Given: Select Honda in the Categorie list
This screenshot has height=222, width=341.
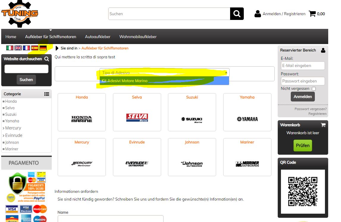Looking at the screenshot, I should (11, 101).
